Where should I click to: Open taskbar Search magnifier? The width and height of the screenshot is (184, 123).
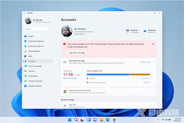coord(76,120)
